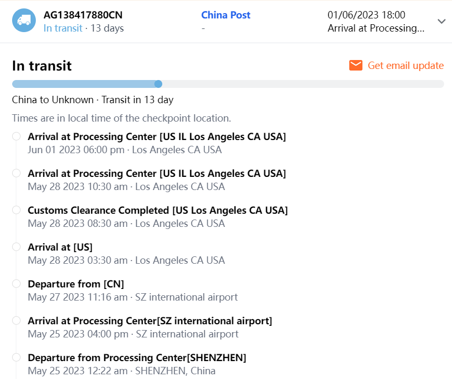Click the blue delivery truck status icon

pyautogui.click(x=24, y=21)
